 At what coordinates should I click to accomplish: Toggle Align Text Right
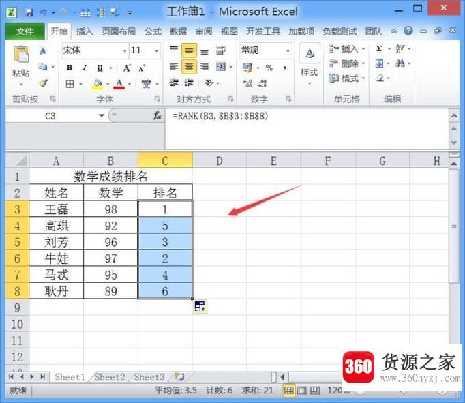tap(205, 67)
